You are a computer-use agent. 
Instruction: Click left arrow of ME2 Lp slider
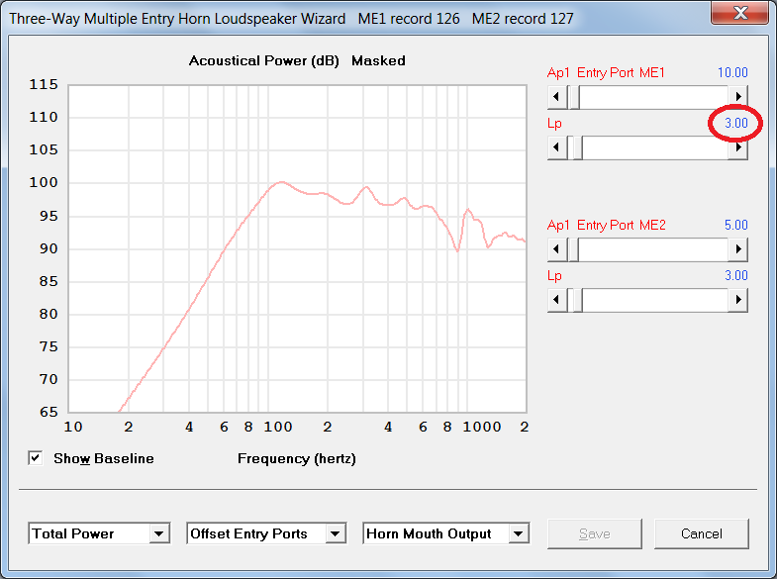coord(557,300)
